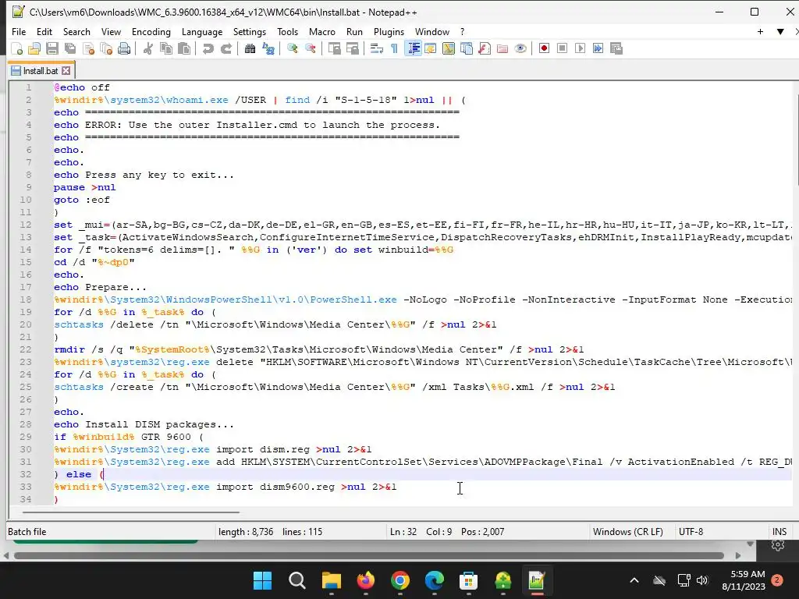
Task: Select the Install.bat document tab
Action: 41,71
